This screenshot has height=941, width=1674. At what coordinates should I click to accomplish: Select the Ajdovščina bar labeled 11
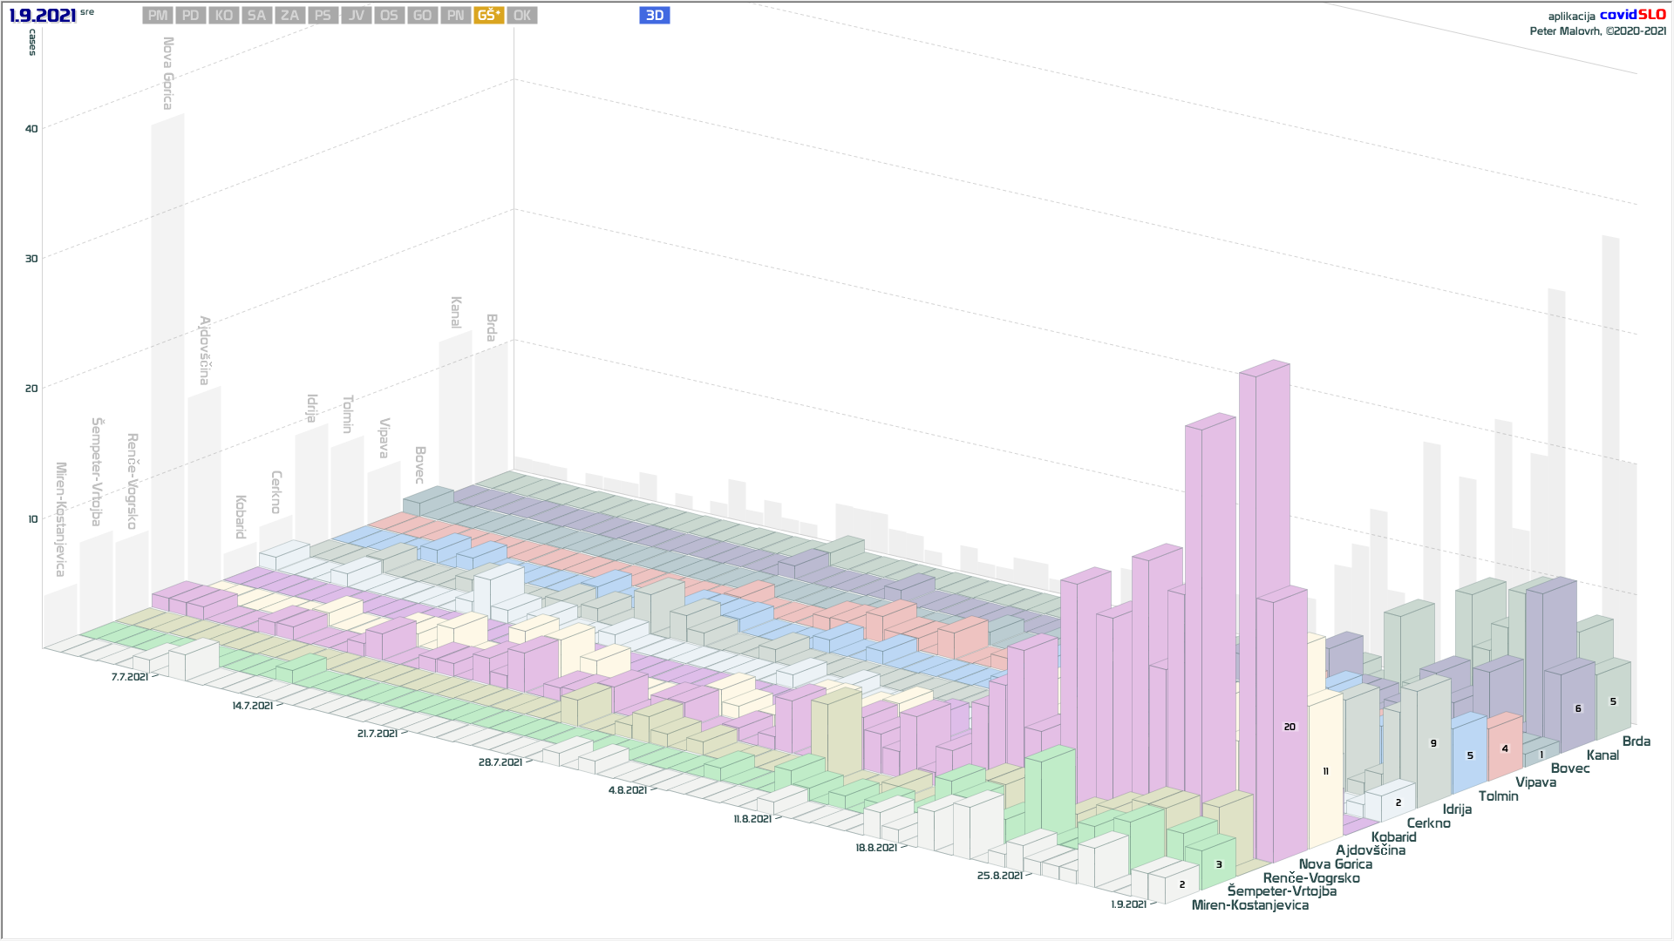[x=1325, y=771]
